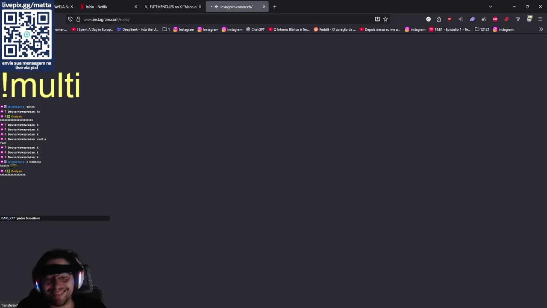Click the livepix QR code image
547x308 pixels.
pos(26,35)
